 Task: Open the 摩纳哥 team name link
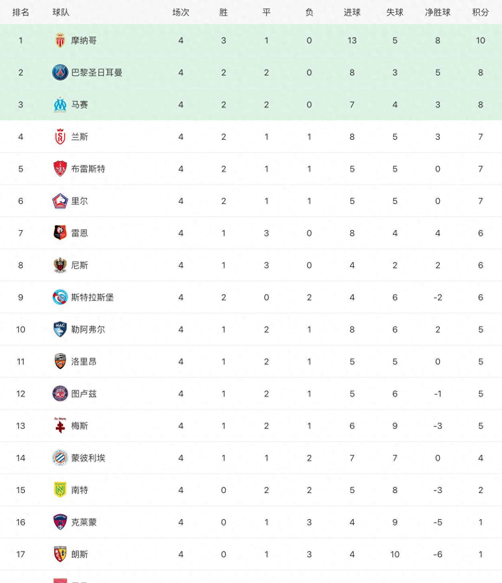click(84, 40)
